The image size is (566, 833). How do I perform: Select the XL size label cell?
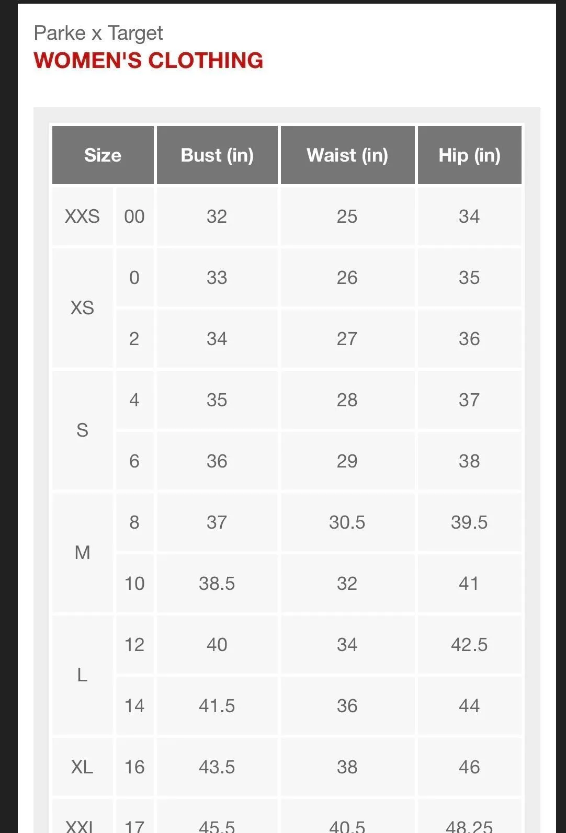(x=82, y=767)
